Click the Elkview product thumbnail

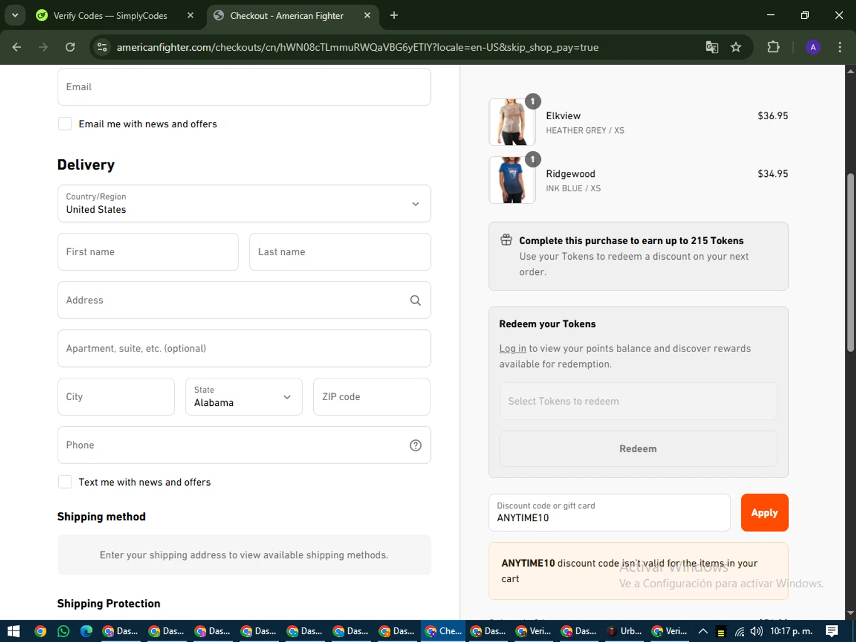pos(512,122)
